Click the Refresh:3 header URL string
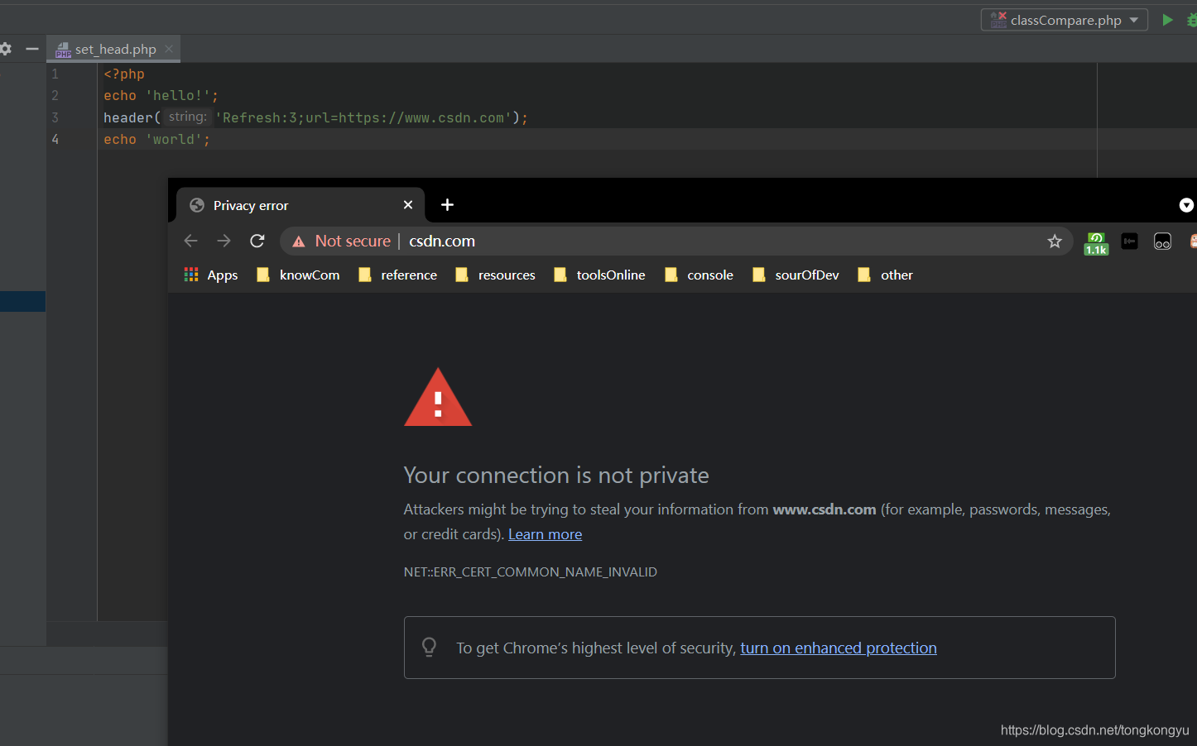 [363, 117]
